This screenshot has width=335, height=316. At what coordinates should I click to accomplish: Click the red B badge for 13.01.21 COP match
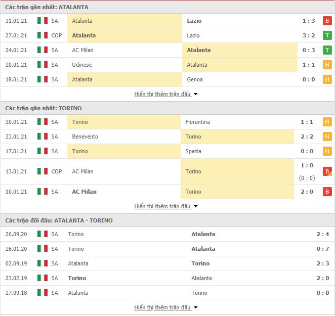(x=327, y=171)
